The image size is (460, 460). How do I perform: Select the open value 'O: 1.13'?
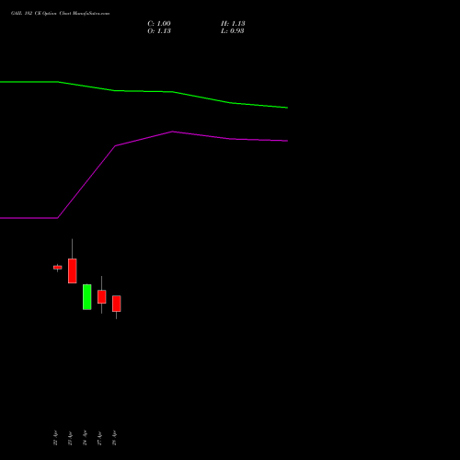tap(159, 30)
